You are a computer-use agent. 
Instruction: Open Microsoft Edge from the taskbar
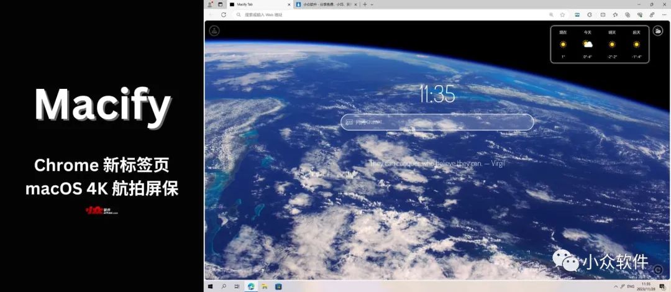251,286
